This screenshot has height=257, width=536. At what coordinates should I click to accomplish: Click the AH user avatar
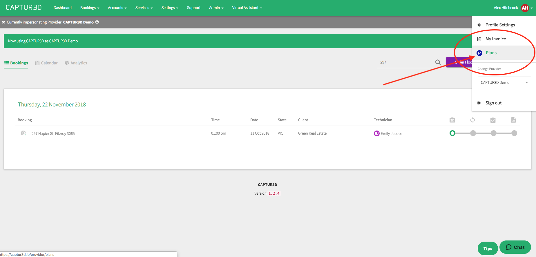(525, 8)
